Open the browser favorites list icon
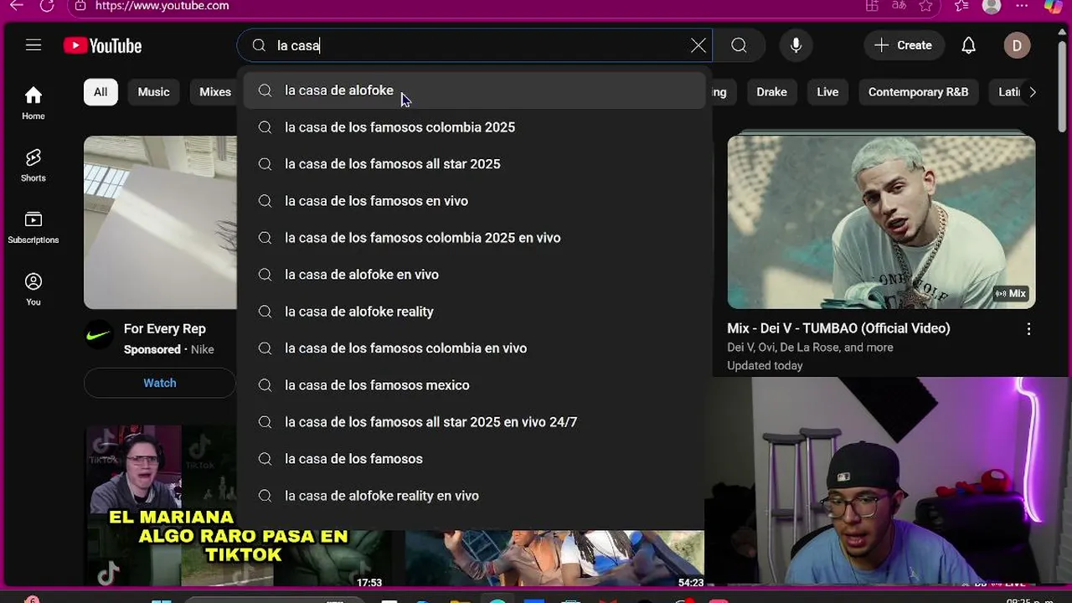 coord(961,6)
